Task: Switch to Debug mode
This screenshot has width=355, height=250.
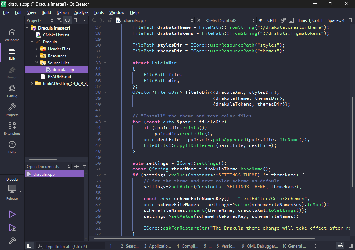Action: point(12,91)
